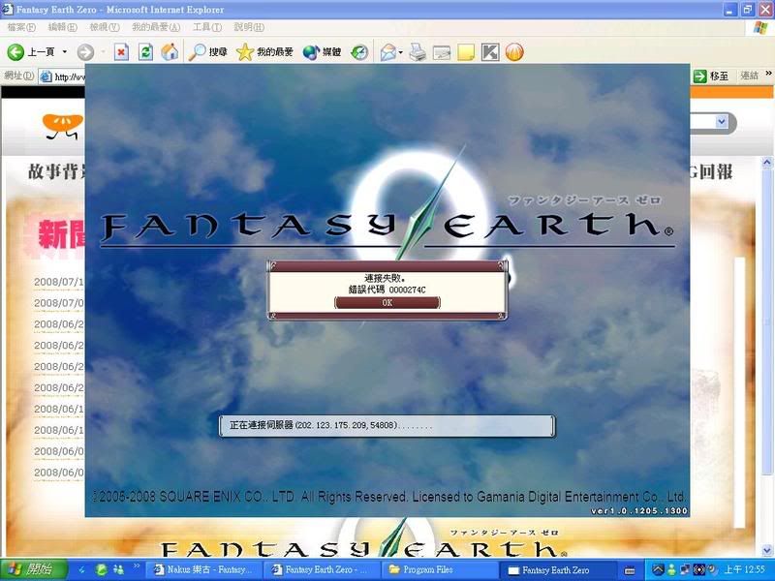Open the History icon in toolbar

[359, 51]
